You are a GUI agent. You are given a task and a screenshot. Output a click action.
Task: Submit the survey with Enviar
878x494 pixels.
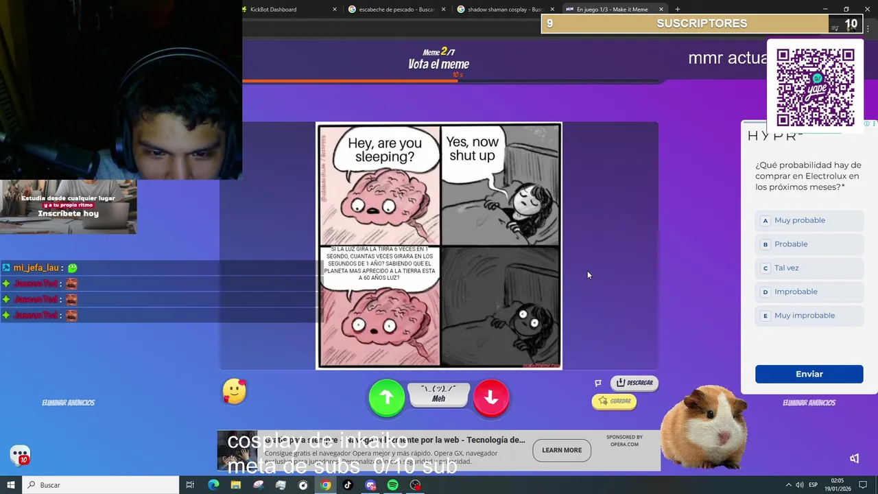click(x=809, y=374)
